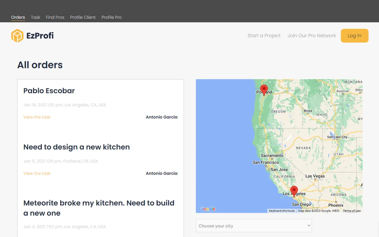This screenshot has width=379, height=237.
Task: Click the Google logo on the map
Action: pyautogui.click(x=207, y=209)
